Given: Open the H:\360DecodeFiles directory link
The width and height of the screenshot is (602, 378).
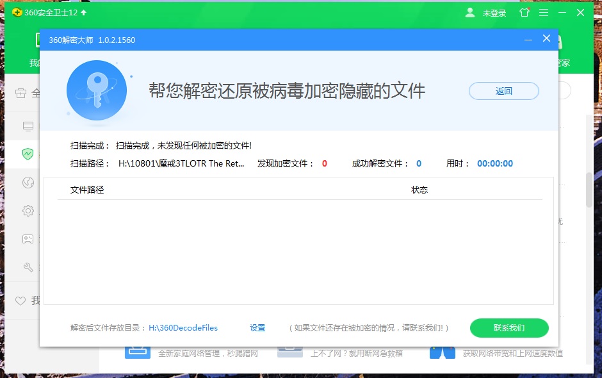Looking at the screenshot, I should coord(183,327).
